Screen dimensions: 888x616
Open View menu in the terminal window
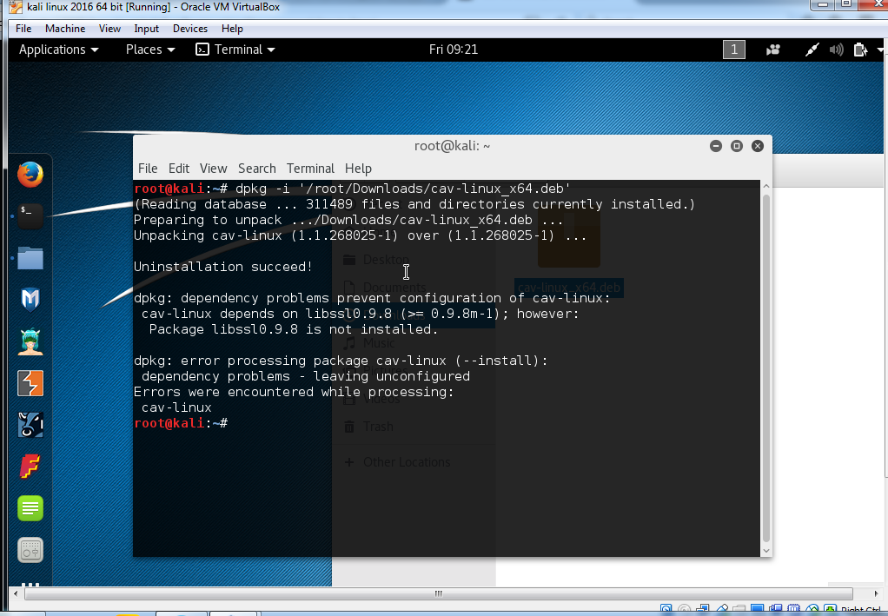(x=213, y=169)
